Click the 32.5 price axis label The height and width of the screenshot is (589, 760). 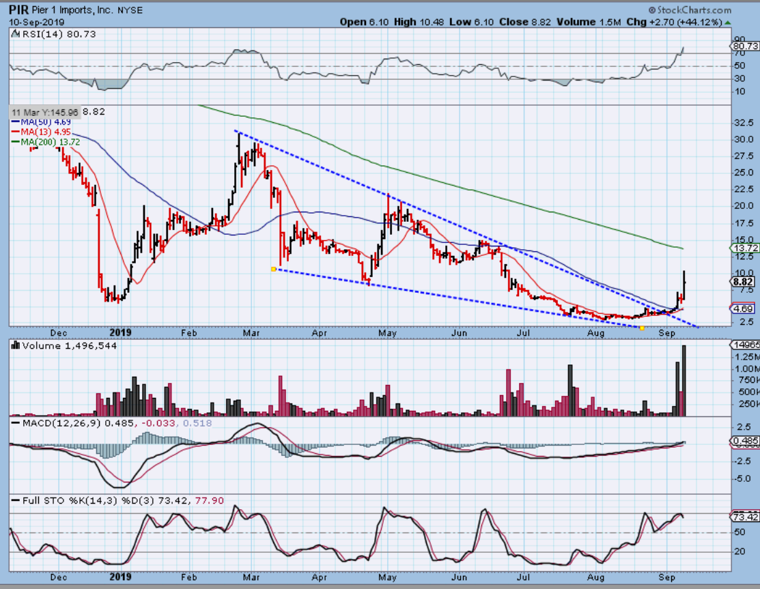(x=744, y=123)
